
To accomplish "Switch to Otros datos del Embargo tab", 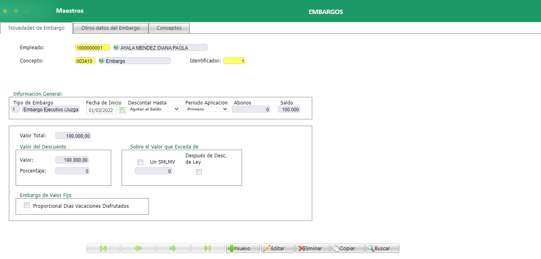I will point(111,28).
